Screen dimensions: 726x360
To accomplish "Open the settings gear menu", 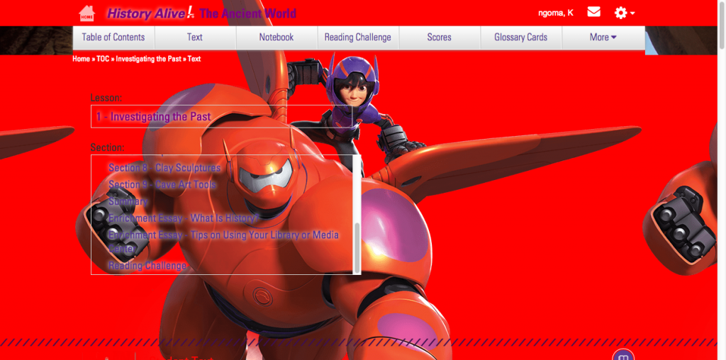I will coord(624,13).
